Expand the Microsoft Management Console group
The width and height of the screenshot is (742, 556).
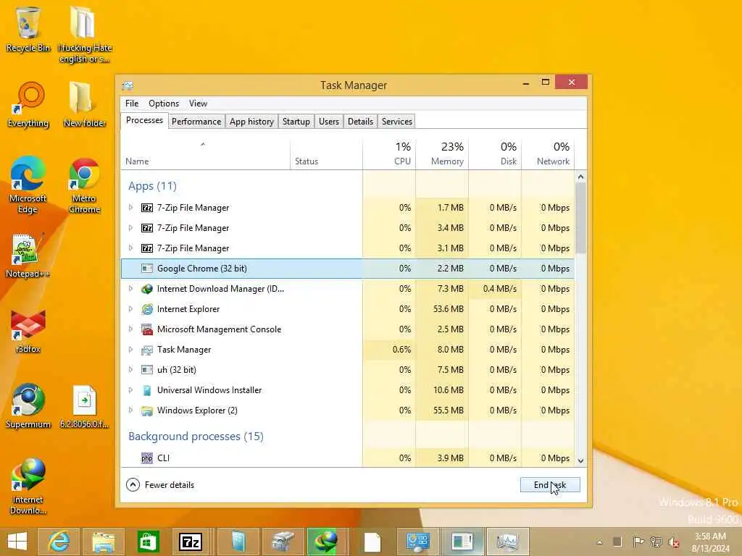click(130, 329)
